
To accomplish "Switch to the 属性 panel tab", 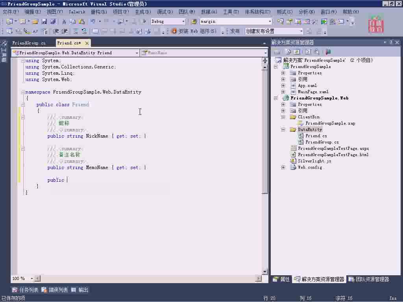I will (281, 280).
